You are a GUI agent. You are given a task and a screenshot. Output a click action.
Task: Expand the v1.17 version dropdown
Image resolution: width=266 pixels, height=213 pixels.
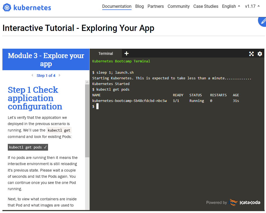click(x=252, y=6)
